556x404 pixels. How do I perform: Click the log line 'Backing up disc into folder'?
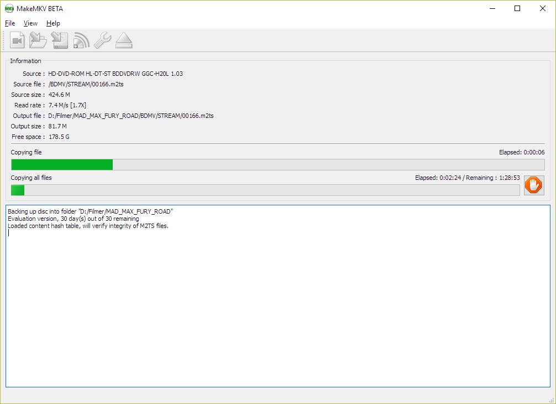(x=91, y=211)
